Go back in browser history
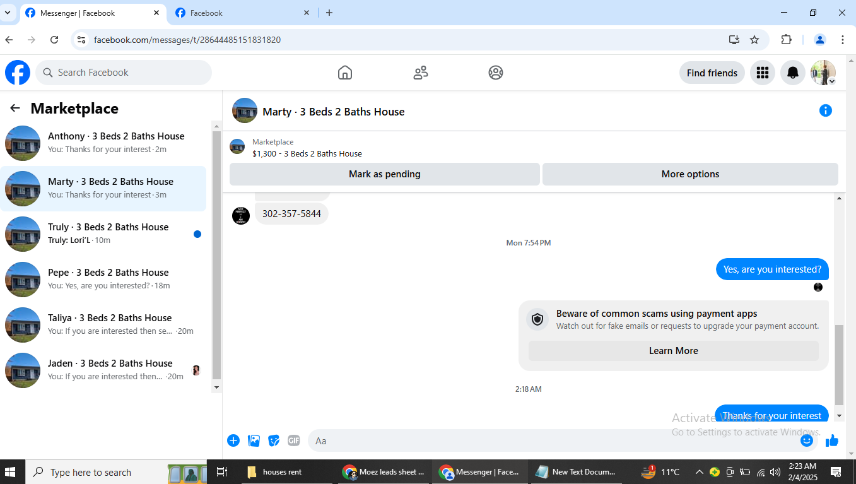Viewport: 856px width, 484px height. click(9, 40)
